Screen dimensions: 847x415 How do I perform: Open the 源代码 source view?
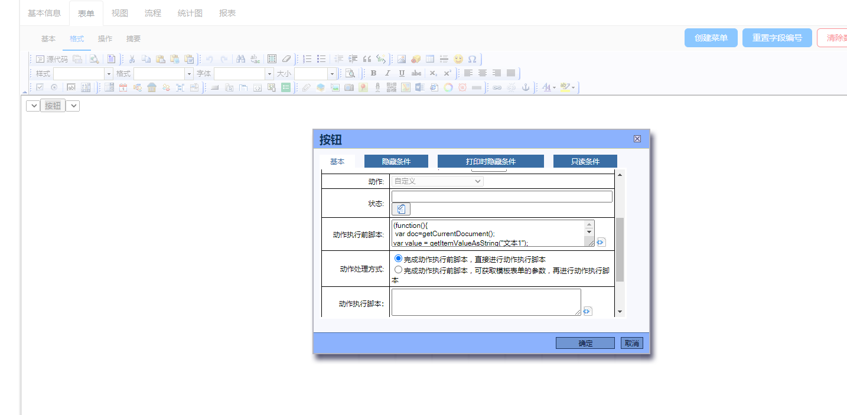pyautogui.click(x=51, y=59)
